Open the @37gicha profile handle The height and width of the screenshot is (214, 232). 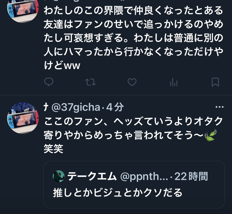click(76, 107)
